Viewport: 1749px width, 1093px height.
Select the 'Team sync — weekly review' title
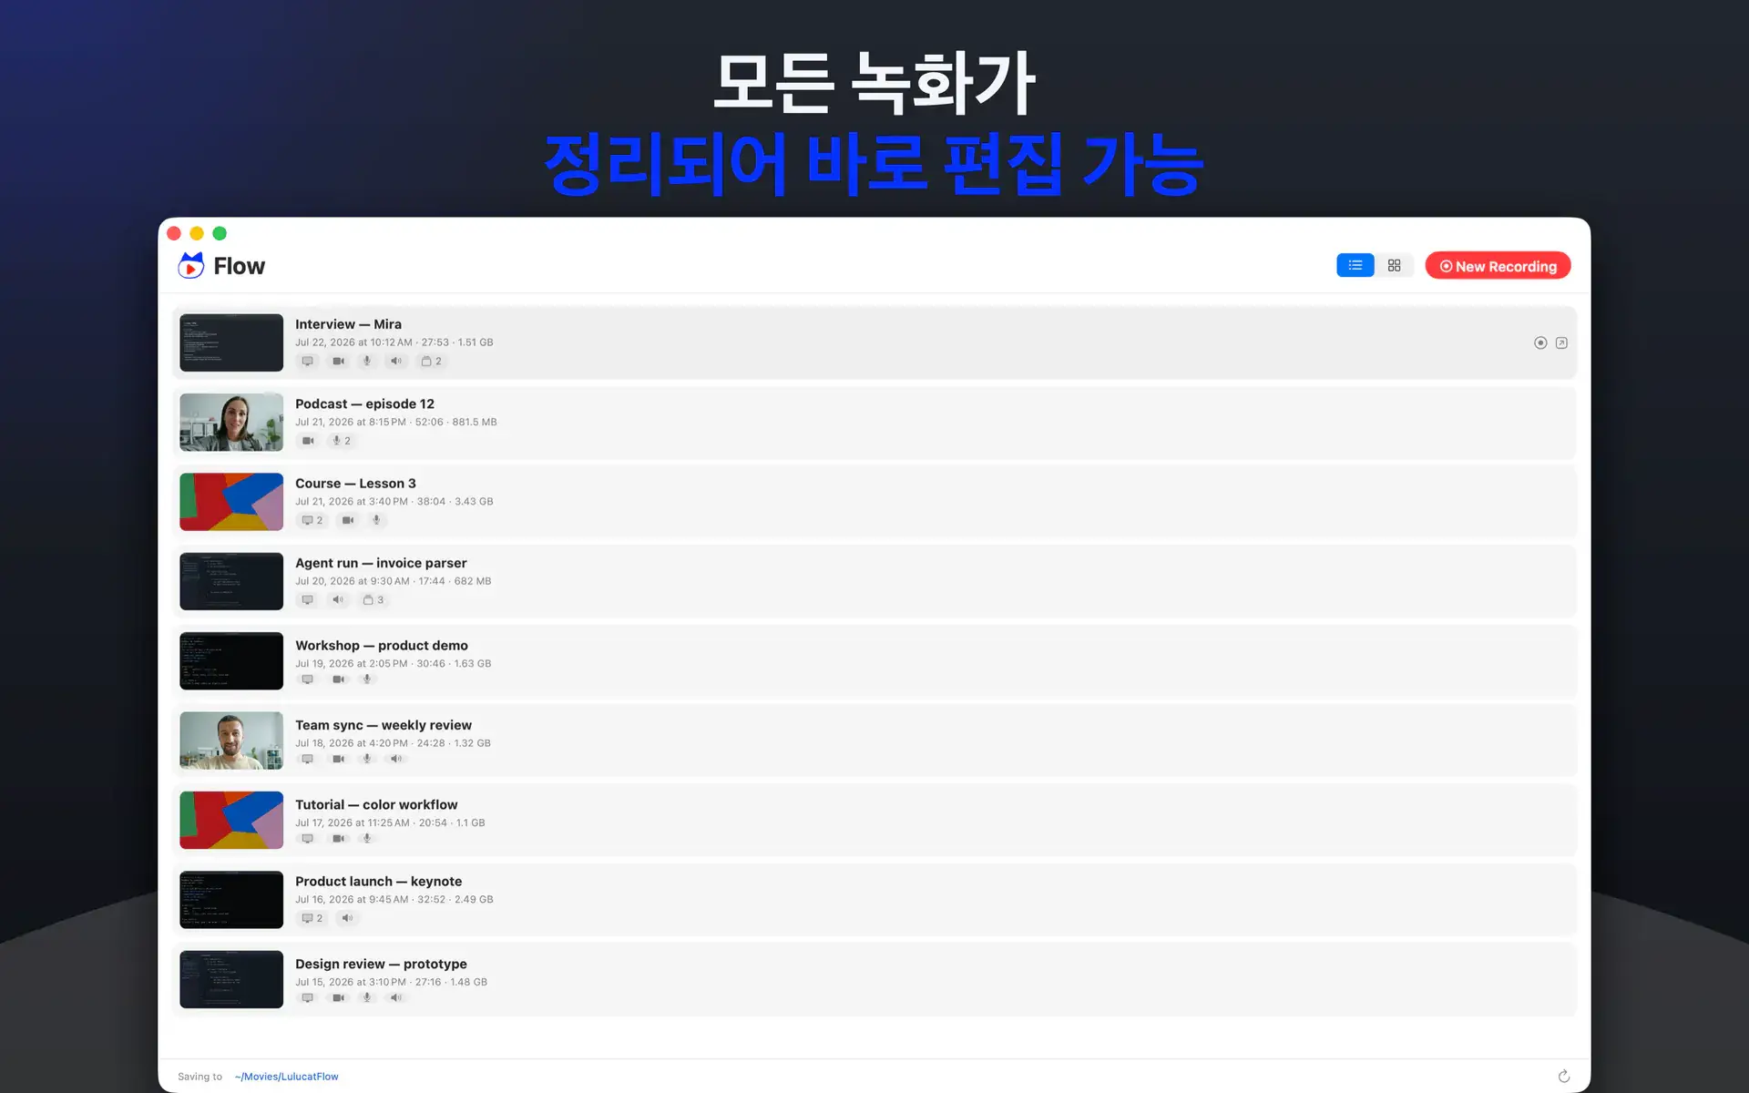click(384, 725)
